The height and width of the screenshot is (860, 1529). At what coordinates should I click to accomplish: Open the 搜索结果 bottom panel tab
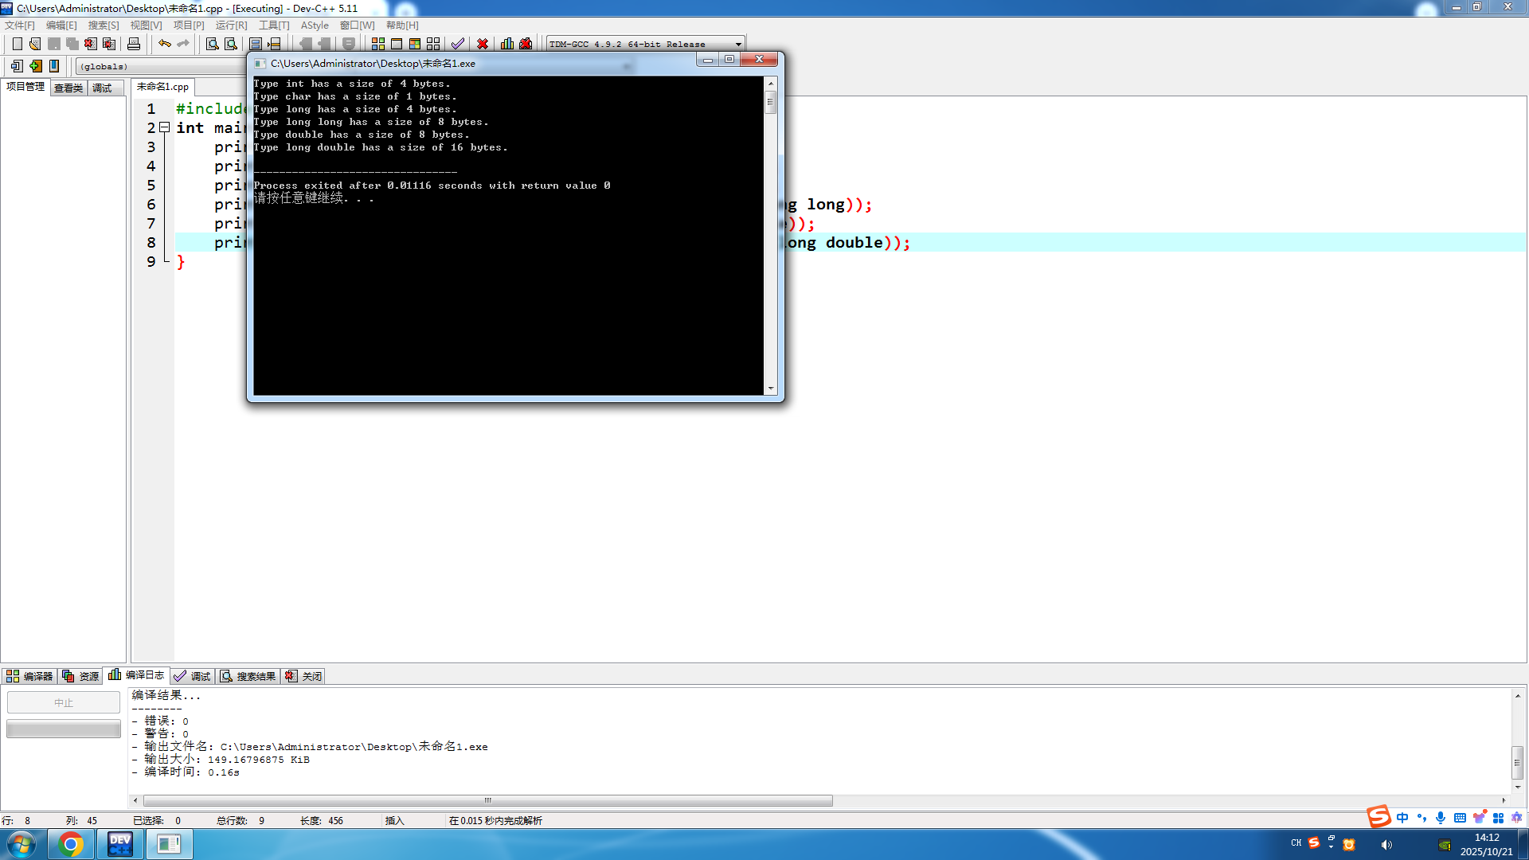click(x=248, y=676)
